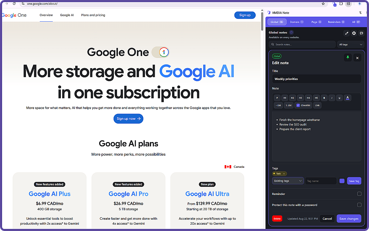Open HMDIA Note settings gear

click(x=354, y=33)
